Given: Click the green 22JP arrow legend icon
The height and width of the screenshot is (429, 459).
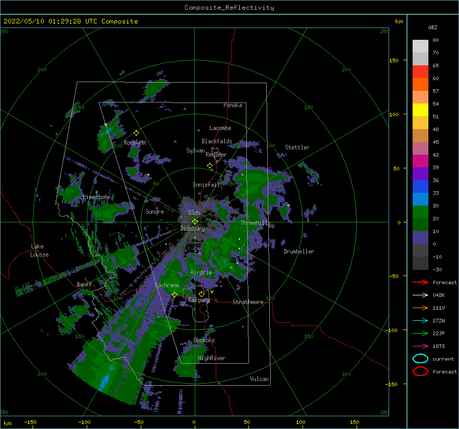Looking at the screenshot, I should tap(420, 333).
